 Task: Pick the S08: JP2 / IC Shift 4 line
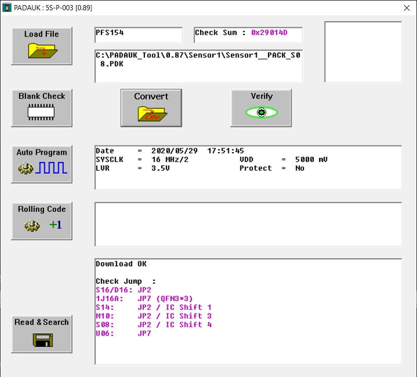tap(154, 325)
